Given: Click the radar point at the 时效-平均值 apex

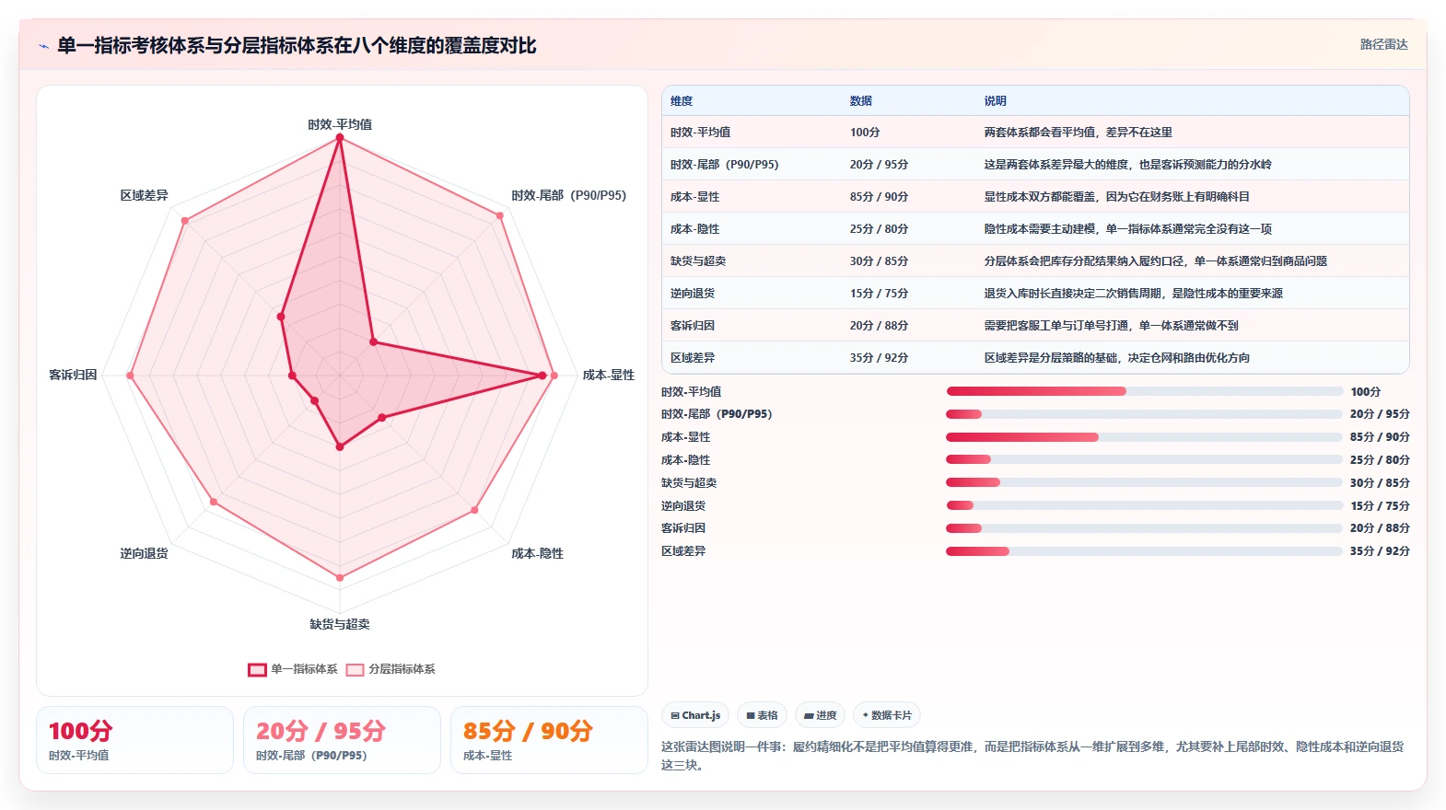Looking at the screenshot, I should click(340, 138).
